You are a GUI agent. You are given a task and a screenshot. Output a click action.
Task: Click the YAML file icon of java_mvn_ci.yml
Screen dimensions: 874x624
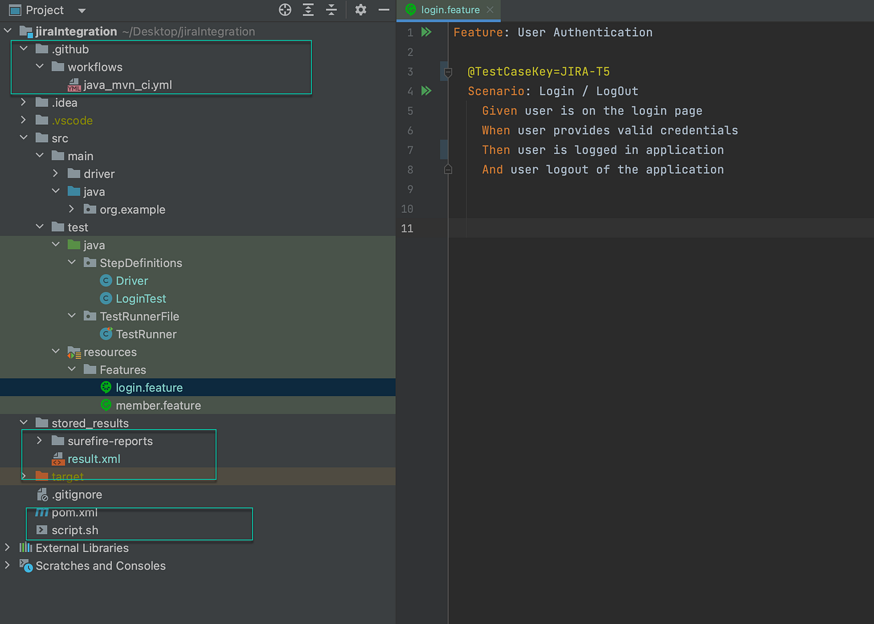(x=74, y=84)
